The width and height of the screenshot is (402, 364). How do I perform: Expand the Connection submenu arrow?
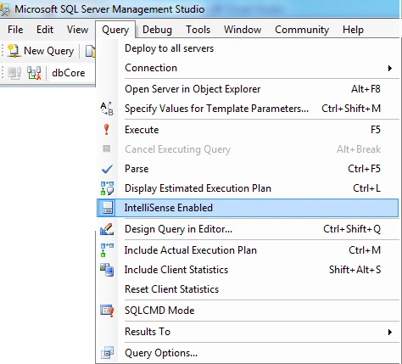tap(390, 68)
